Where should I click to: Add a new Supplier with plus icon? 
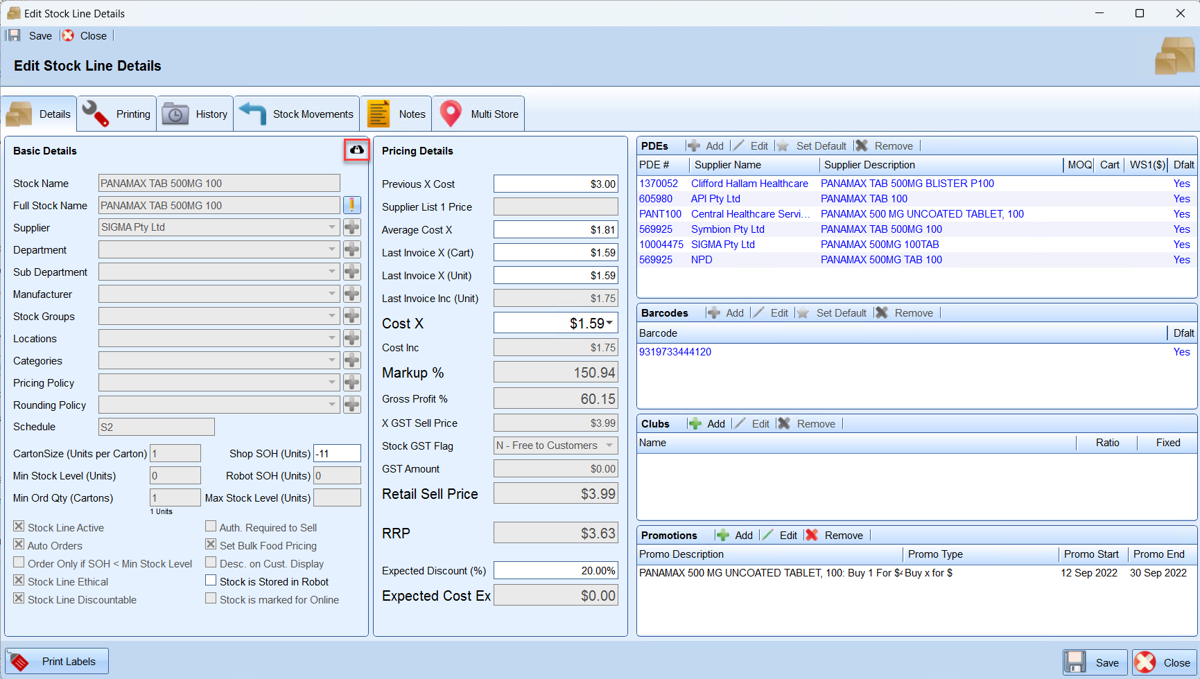[x=352, y=227]
